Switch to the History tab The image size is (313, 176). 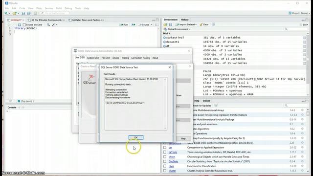click(185, 20)
